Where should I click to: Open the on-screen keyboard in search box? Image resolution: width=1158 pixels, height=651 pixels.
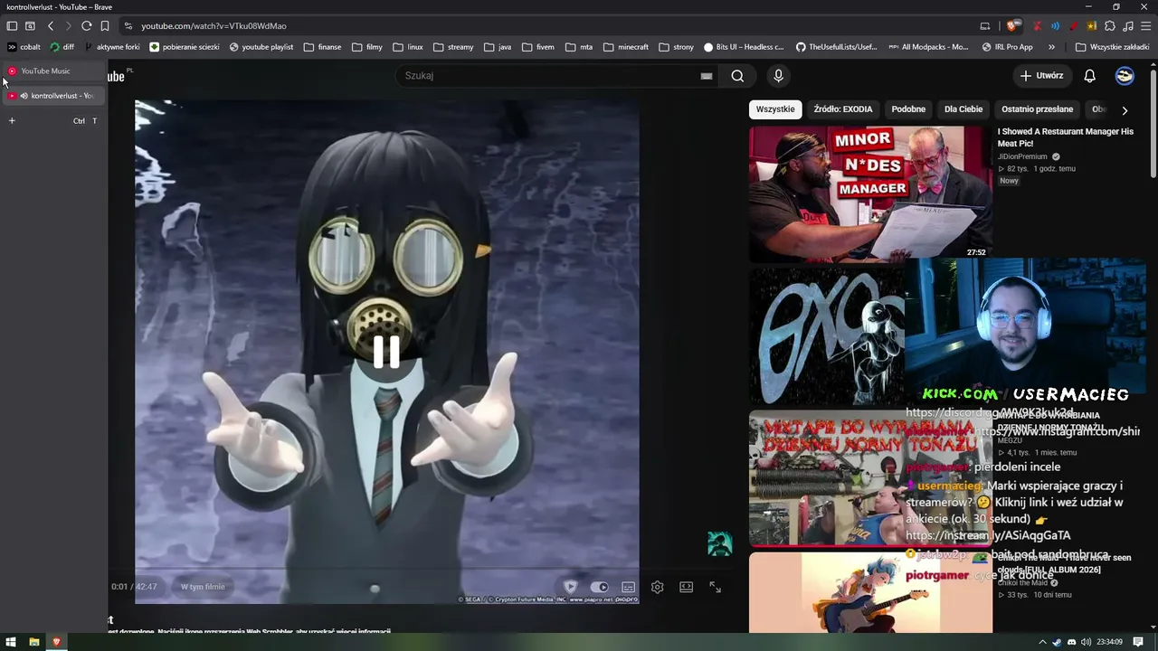[x=707, y=76]
